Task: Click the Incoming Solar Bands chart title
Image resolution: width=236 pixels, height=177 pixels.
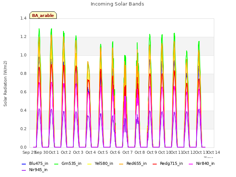Action: [117, 4]
